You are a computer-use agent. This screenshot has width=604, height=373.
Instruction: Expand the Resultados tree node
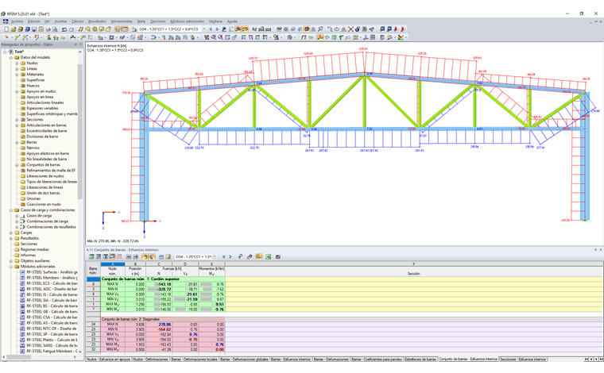coord(11,238)
